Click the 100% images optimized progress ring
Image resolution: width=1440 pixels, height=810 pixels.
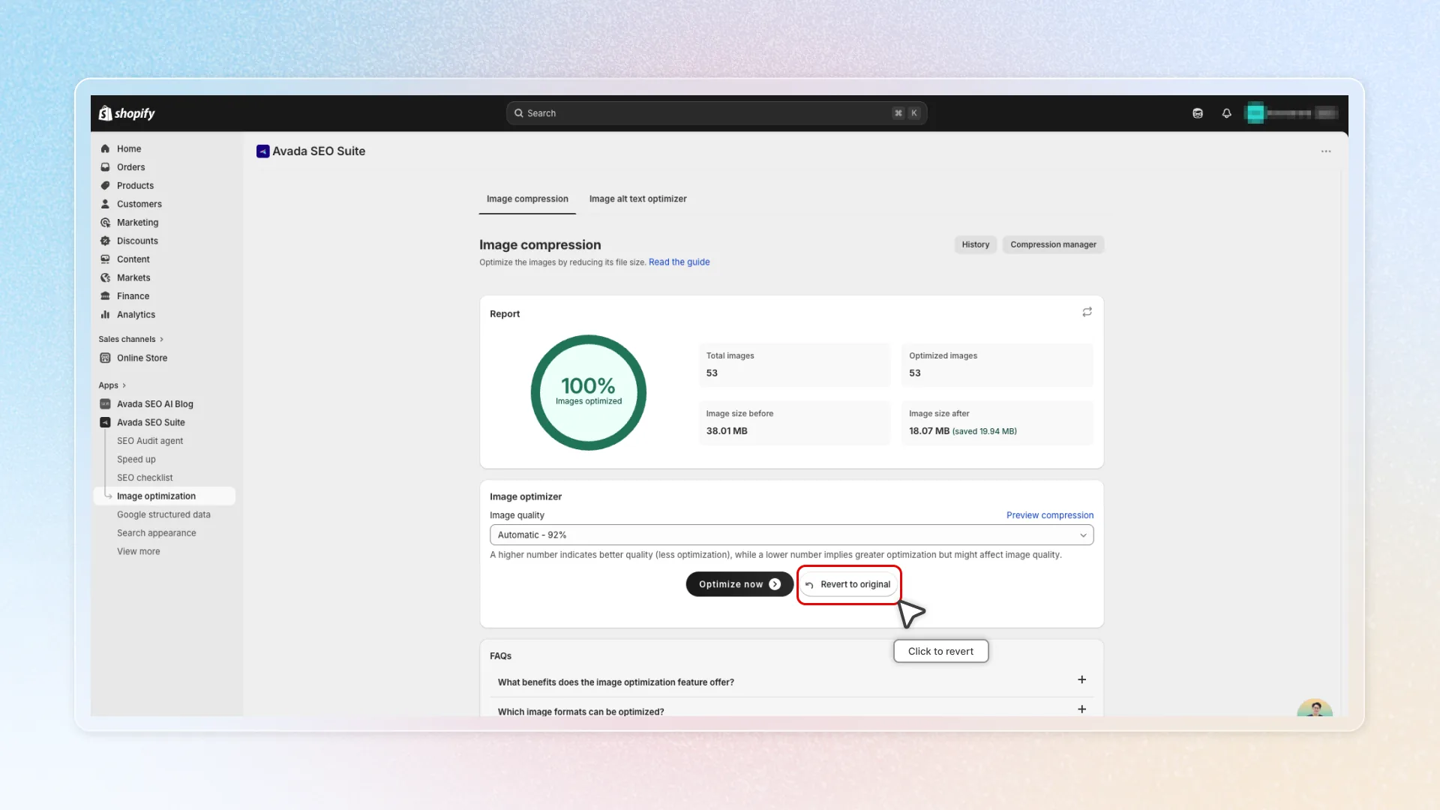589,392
